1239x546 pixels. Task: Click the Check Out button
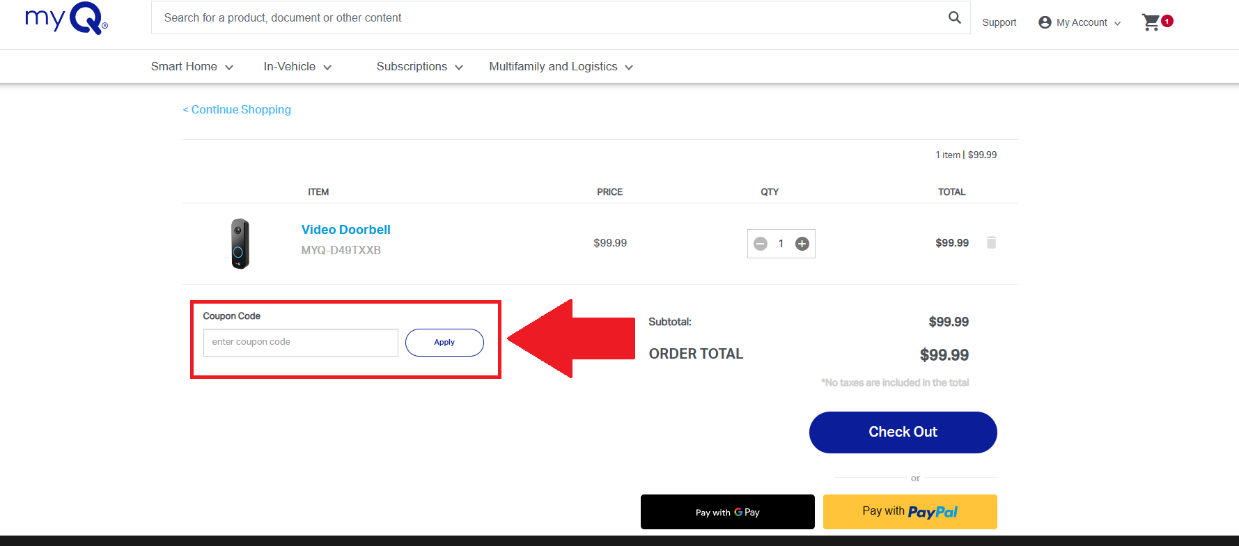[903, 432]
